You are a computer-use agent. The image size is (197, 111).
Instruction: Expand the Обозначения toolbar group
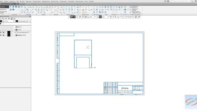[x=78, y=14]
